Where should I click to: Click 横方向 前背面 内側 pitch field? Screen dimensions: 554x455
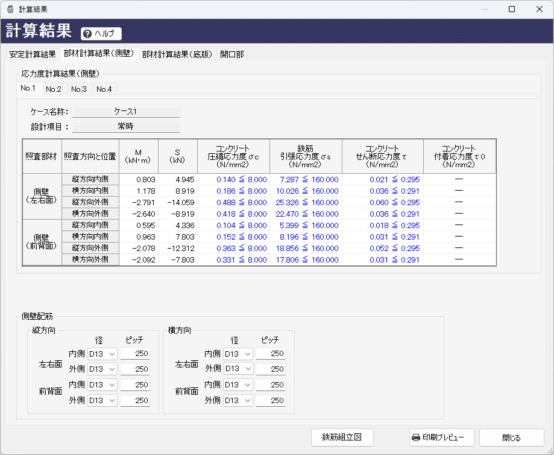pyautogui.click(x=271, y=384)
